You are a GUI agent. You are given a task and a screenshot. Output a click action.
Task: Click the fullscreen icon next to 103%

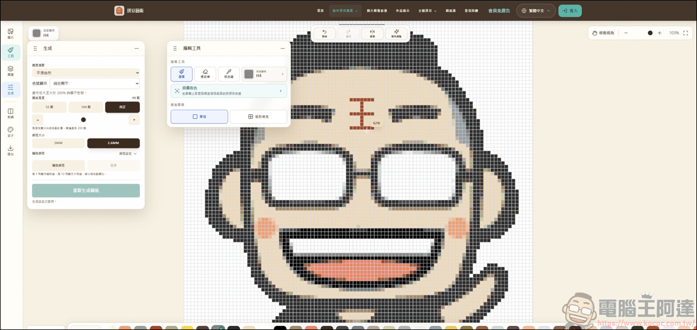[x=687, y=33]
